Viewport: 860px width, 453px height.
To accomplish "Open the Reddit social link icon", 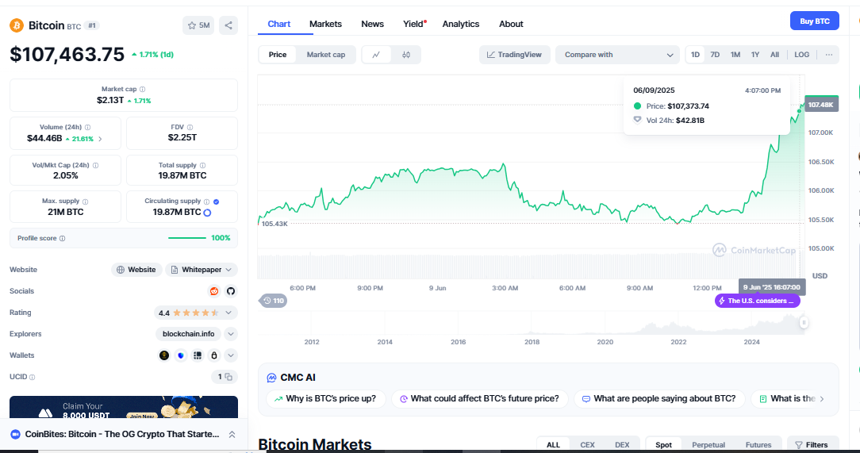I will coord(214,291).
